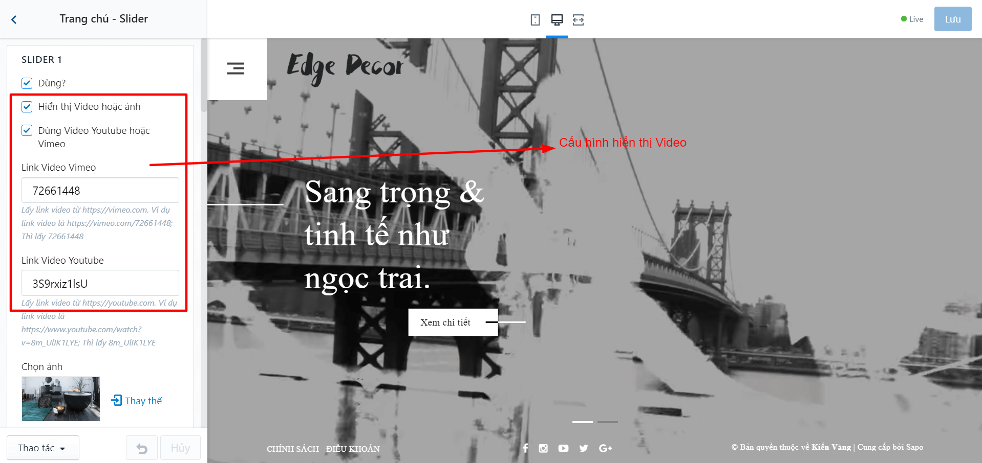The width and height of the screenshot is (982, 463).
Task: Open the Thao tác dropdown
Action: click(x=43, y=448)
